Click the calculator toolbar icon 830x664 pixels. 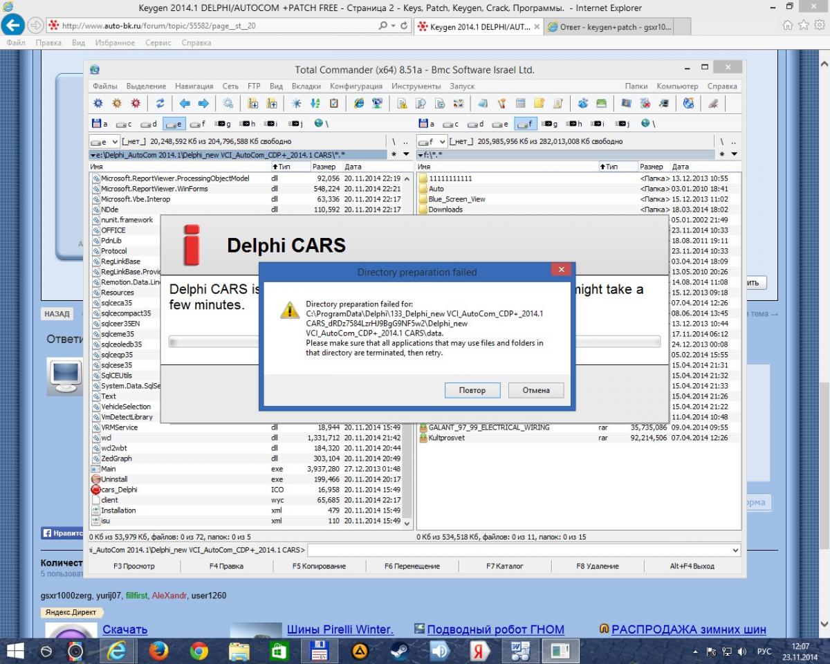520,103
